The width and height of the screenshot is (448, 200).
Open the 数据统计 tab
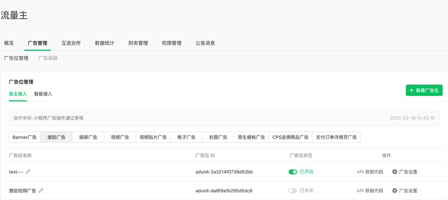pyautogui.click(x=104, y=43)
